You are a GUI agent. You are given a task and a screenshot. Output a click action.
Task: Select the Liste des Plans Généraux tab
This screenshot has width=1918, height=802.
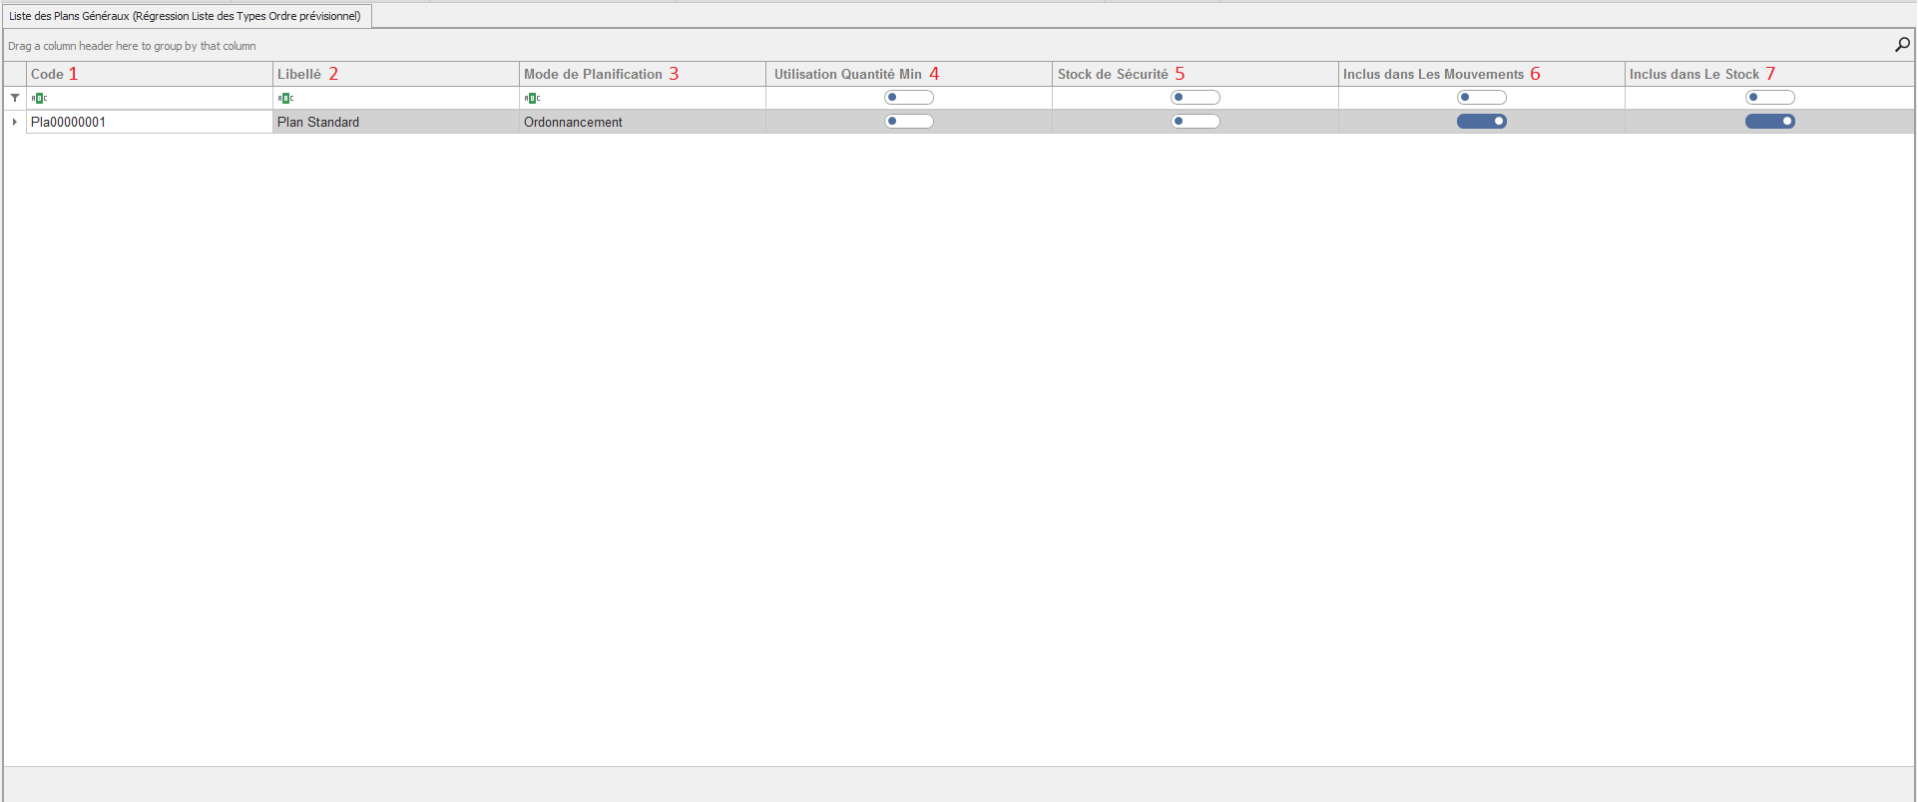pos(186,16)
